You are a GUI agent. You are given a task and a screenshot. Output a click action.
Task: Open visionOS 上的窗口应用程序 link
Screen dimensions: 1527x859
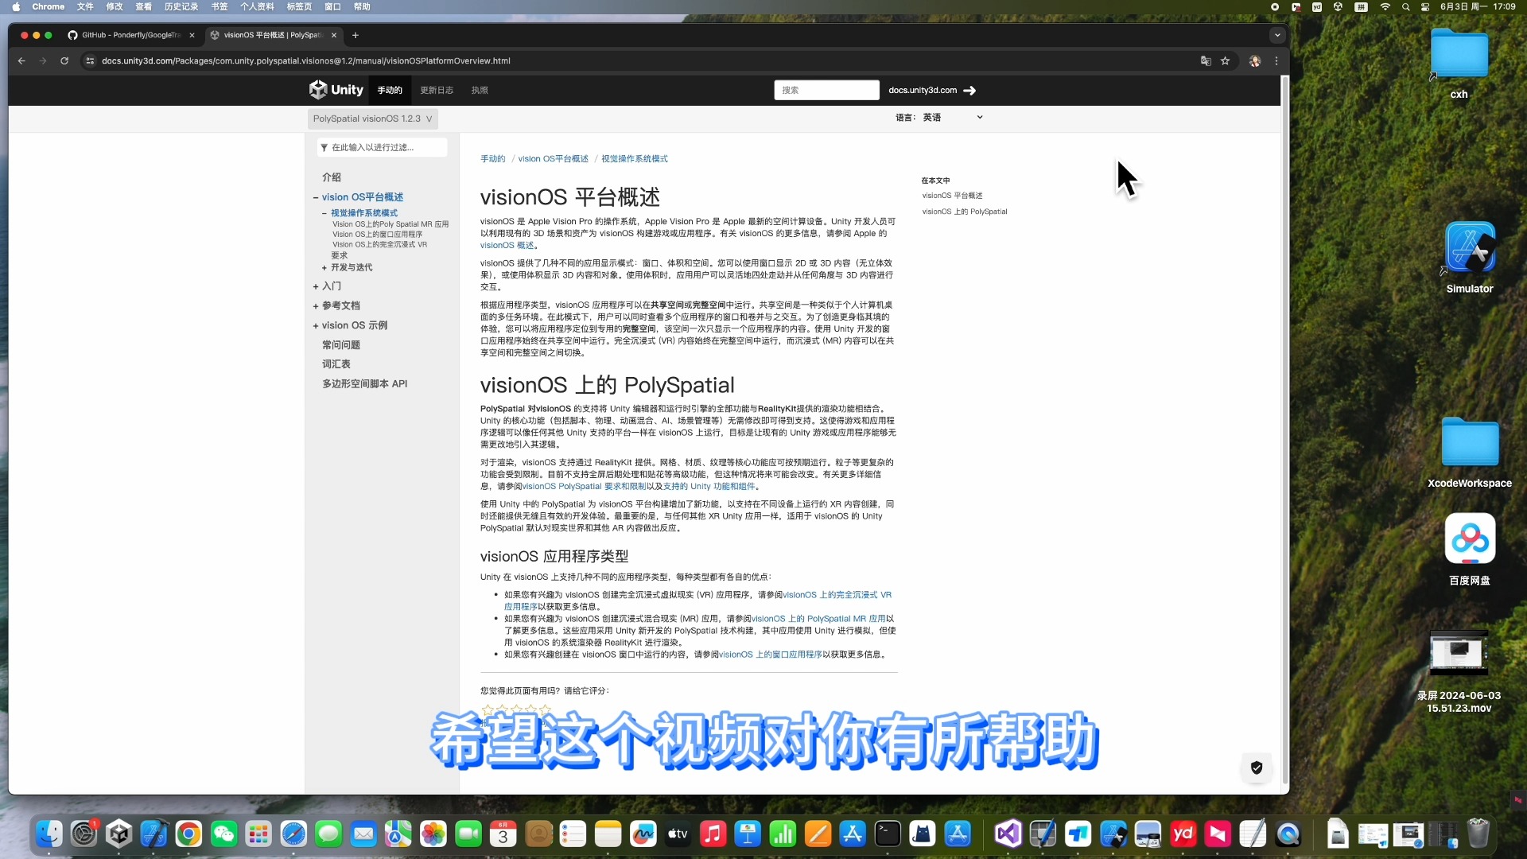pyautogui.click(x=771, y=655)
